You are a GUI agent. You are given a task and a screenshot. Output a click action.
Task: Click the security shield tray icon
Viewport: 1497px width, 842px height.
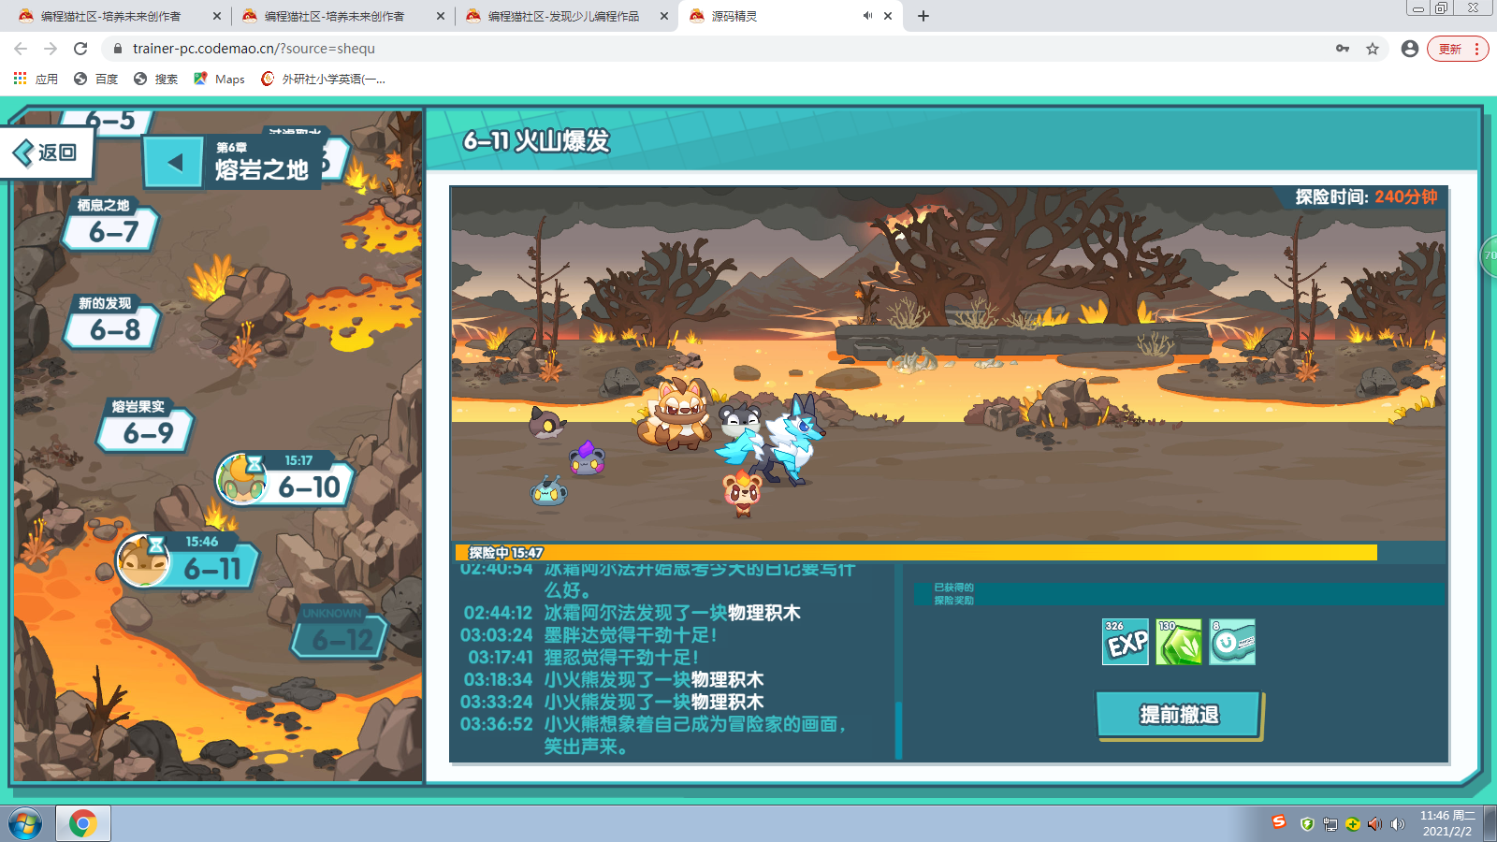click(x=1307, y=824)
